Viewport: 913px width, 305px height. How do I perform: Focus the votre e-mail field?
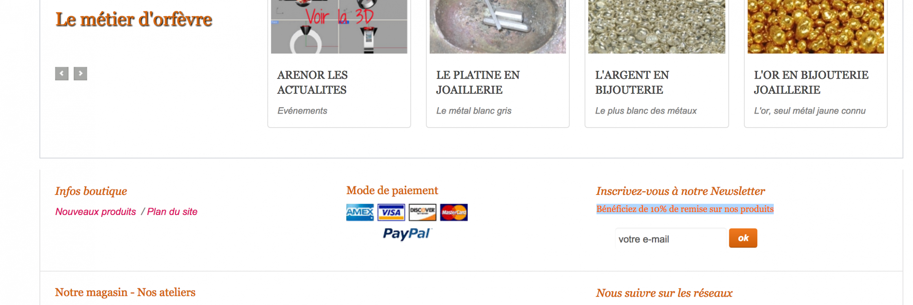(x=671, y=239)
